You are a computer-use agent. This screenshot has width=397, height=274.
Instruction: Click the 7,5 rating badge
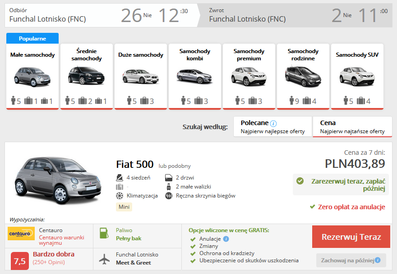[x=20, y=261]
